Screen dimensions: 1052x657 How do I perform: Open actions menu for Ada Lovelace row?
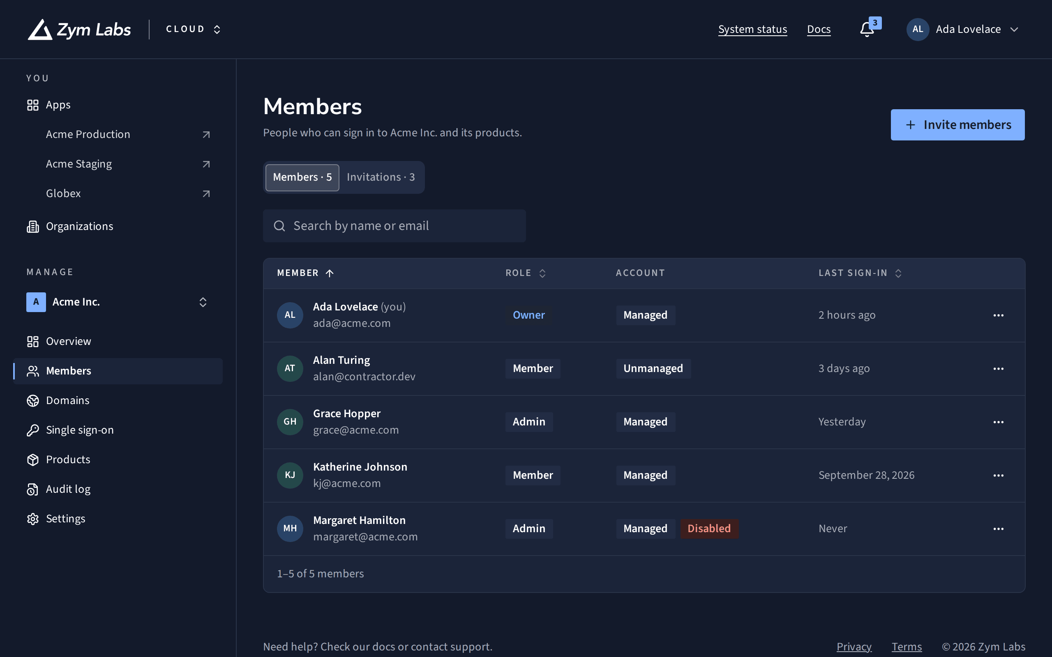coord(999,315)
